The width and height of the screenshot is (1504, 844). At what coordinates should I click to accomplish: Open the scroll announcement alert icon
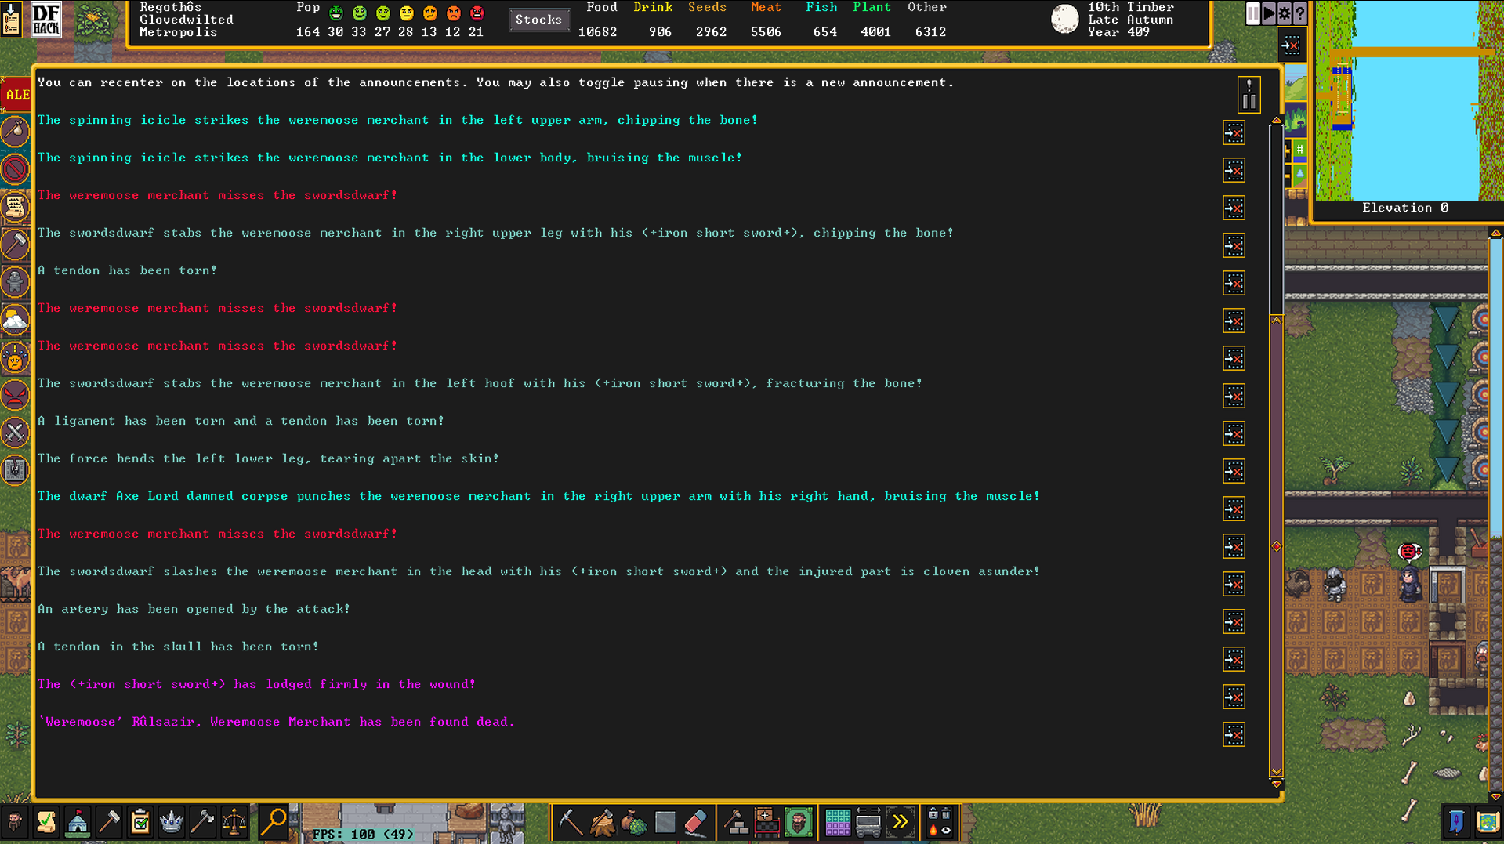click(16, 207)
